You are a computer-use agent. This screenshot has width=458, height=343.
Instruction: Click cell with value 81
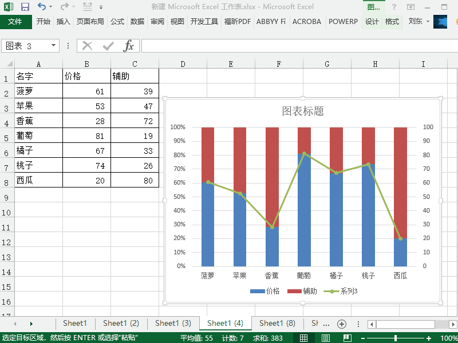87,135
